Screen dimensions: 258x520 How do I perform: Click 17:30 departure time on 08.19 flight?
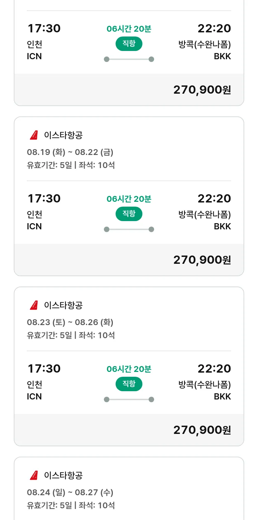pos(44,198)
